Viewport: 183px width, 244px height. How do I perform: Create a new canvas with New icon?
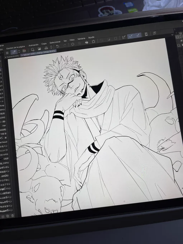[x=33, y=50]
